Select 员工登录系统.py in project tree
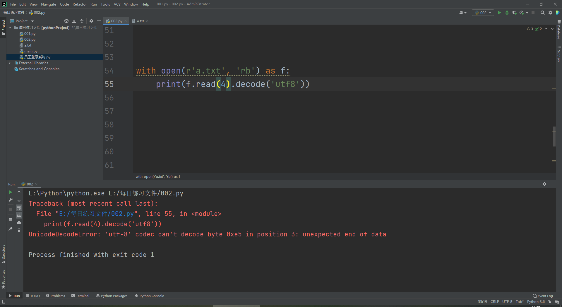 pyautogui.click(x=37, y=57)
